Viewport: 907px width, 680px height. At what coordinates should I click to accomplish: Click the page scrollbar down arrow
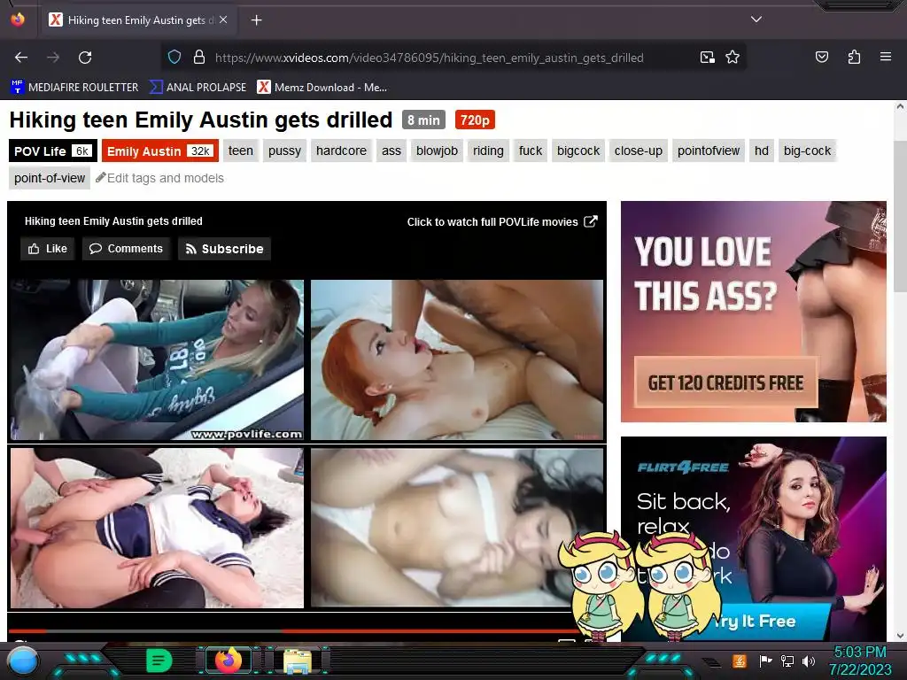click(900, 636)
